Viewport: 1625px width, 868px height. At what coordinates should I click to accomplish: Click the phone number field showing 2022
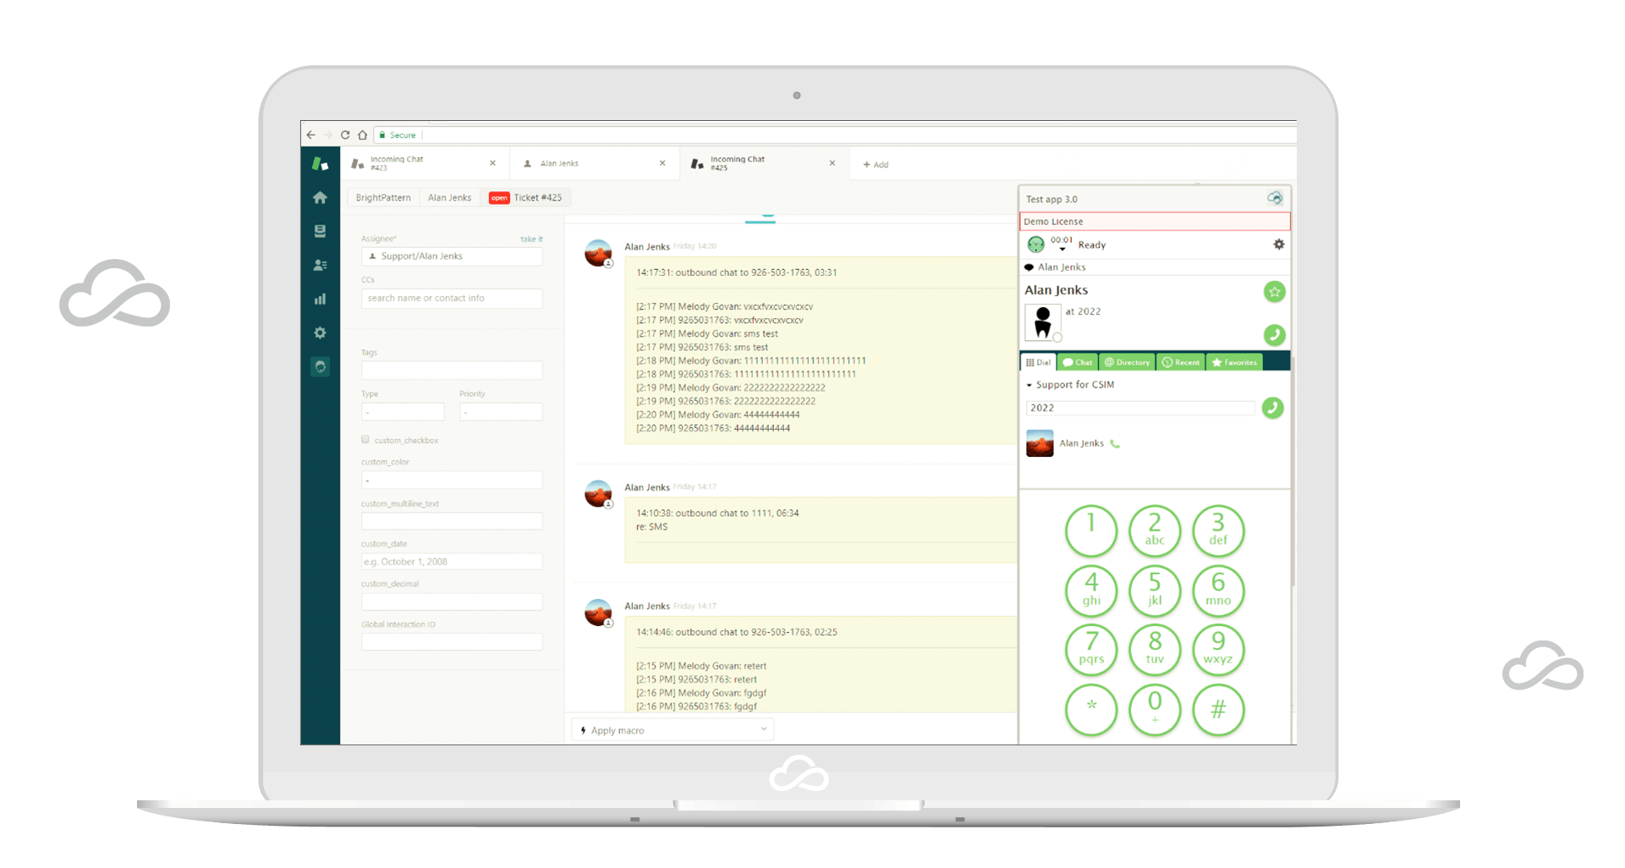1140,408
